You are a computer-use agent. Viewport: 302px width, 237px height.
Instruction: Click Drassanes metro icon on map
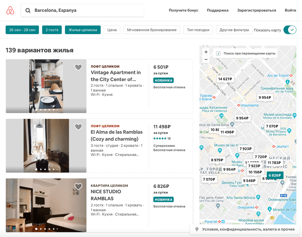point(256,208)
